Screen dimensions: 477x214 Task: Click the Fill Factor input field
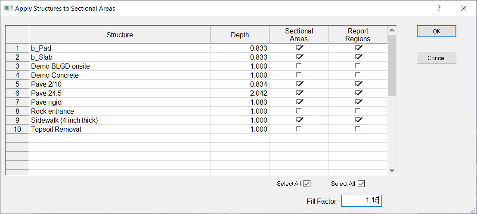[x=361, y=201]
